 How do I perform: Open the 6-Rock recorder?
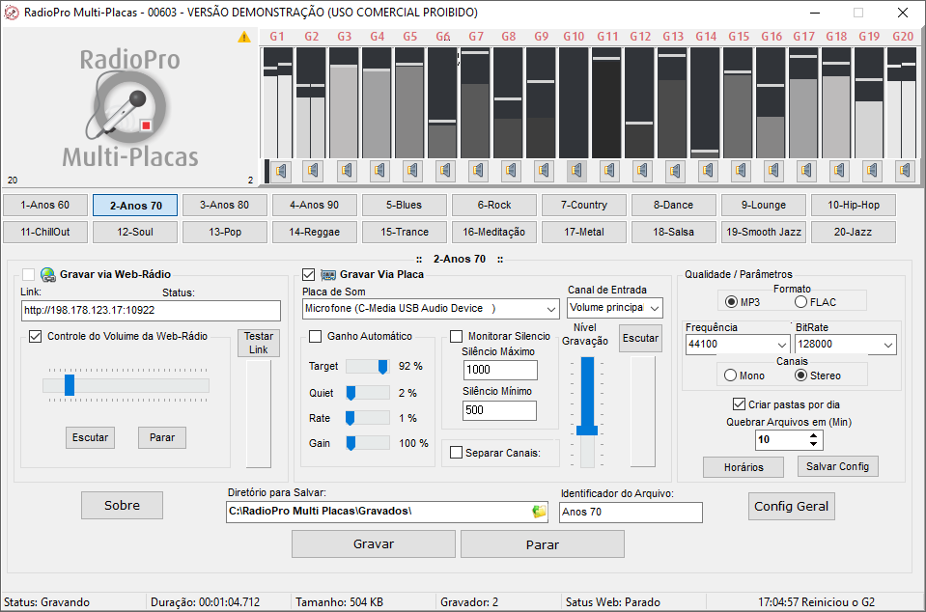pos(494,206)
